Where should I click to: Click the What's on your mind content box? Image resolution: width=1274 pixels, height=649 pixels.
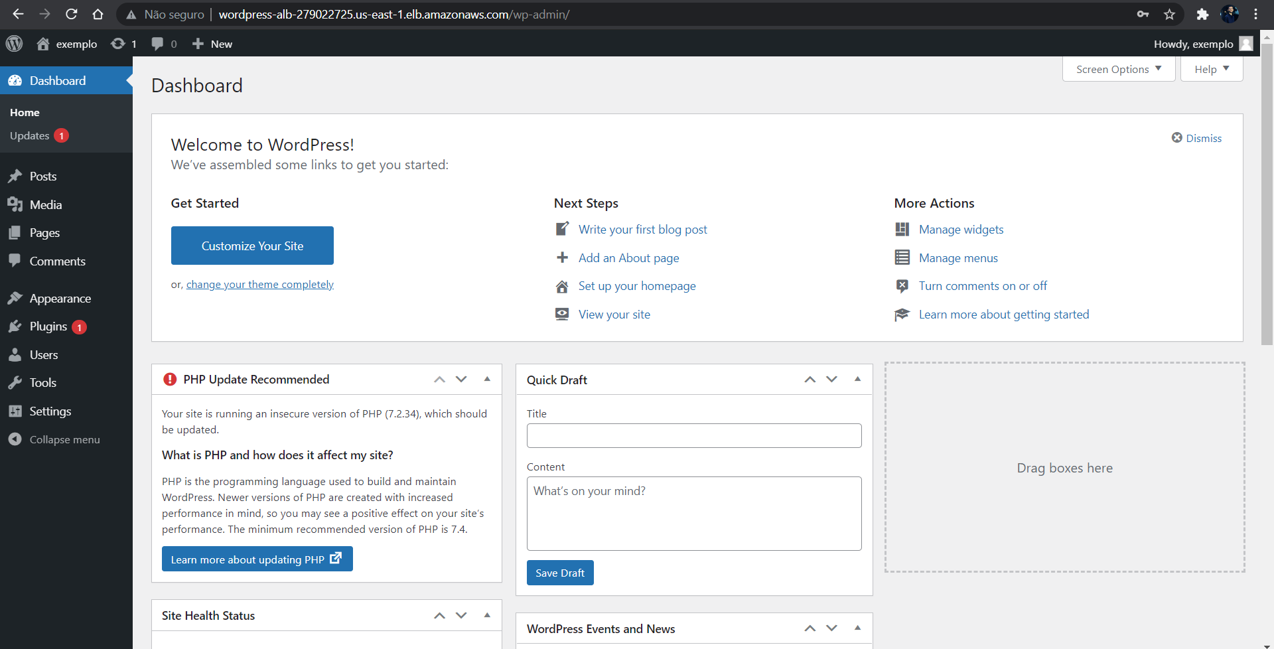694,514
